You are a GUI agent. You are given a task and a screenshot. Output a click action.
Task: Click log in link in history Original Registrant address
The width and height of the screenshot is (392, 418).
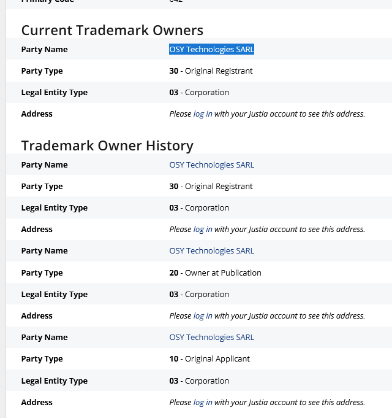[x=203, y=230]
